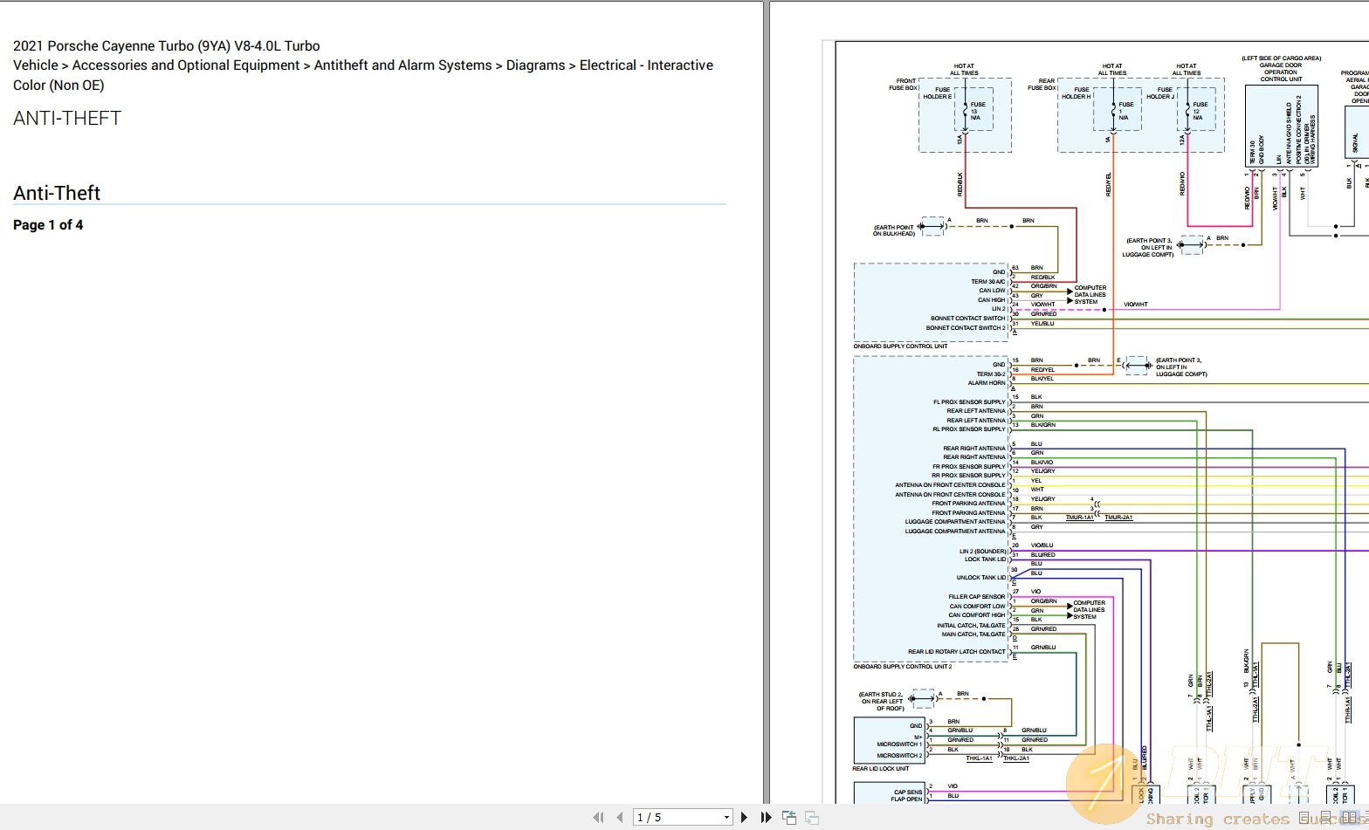The image size is (1369, 830).
Task: Click the 'REAR LID ROTARY LATCH CONTACT' label
Action: point(957,652)
